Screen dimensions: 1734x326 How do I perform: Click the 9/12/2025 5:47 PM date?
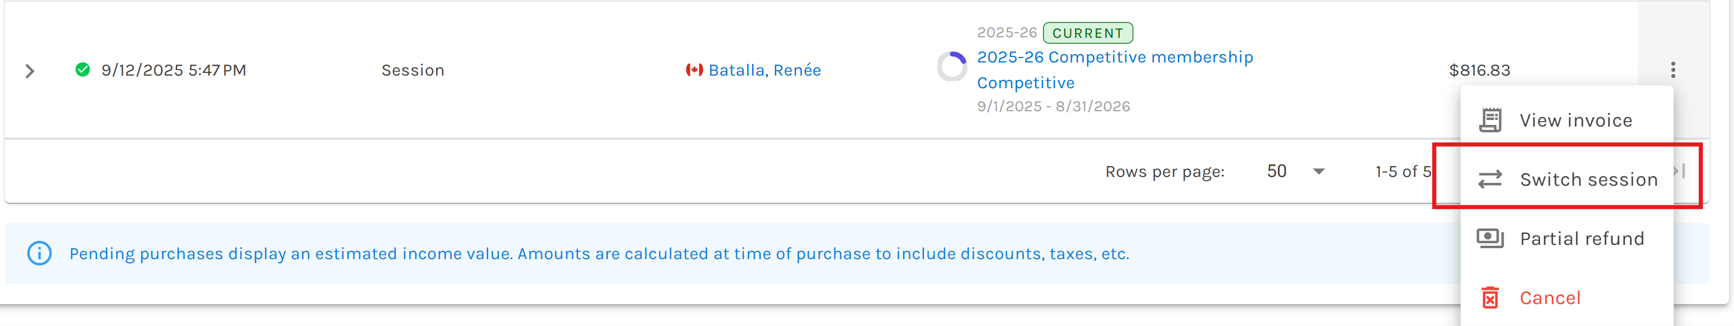pos(173,70)
